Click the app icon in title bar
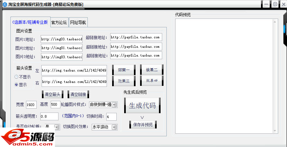Viewport: 287px width, 147px height. (x=5, y=4)
